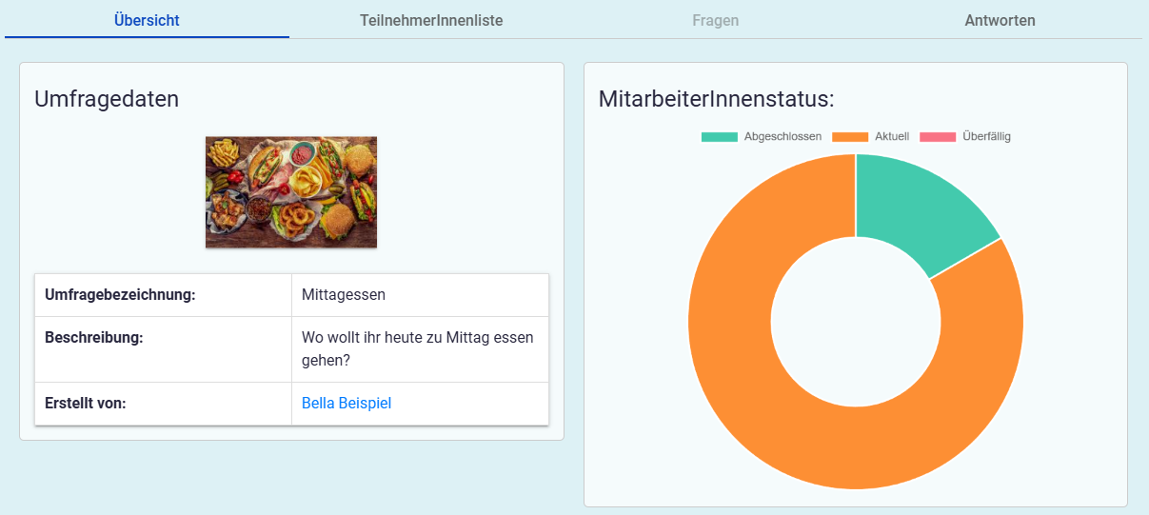Click the green Abgeschlossen legend swatch
Viewport: 1149px width, 515px height.
[x=719, y=137]
